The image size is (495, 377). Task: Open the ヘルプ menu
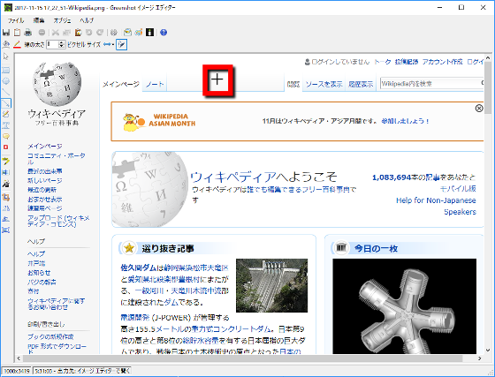87,20
